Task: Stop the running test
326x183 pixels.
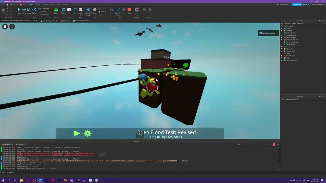Action: click(x=129, y=10)
